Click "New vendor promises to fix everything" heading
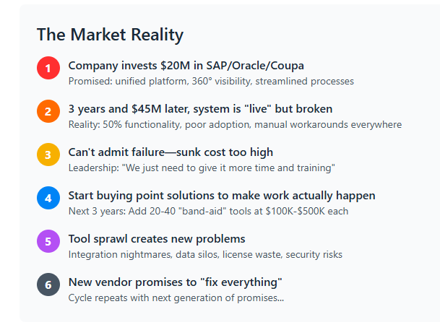 175,282
